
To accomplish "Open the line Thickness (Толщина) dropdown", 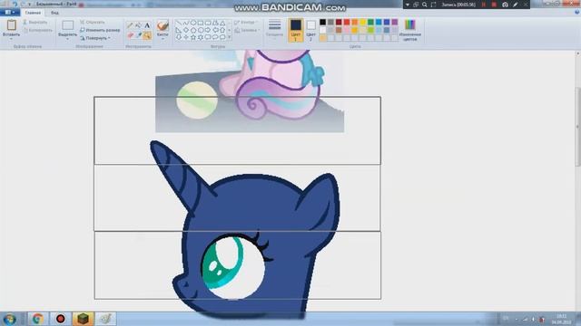I will point(274,29).
